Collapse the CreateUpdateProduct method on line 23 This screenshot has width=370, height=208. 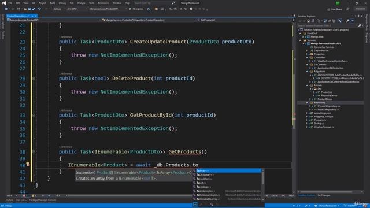(x=34, y=42)
